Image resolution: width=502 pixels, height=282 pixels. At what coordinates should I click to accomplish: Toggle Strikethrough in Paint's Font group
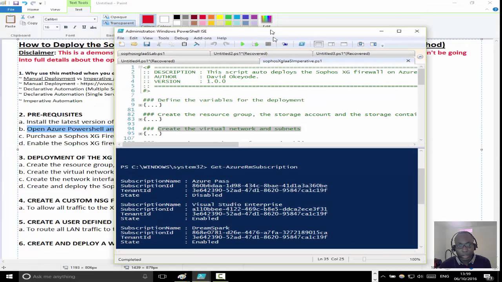[x=93, y=27]
